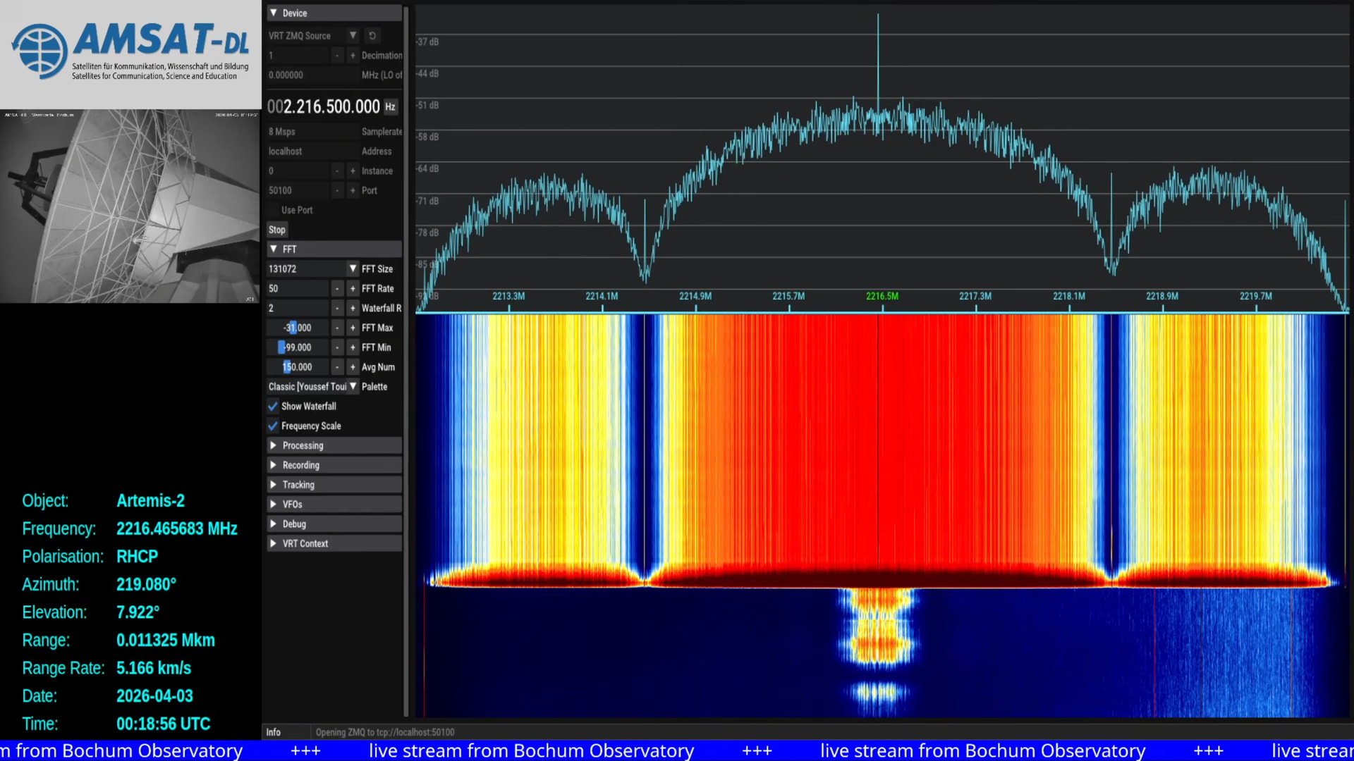This screenshot has height=761, width=1354.
Task: Increase Waterfall Rate with the plus button
Action: coord(353,308)
